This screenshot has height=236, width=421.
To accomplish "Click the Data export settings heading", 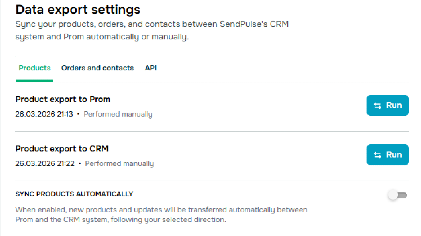I will (78, 10).
